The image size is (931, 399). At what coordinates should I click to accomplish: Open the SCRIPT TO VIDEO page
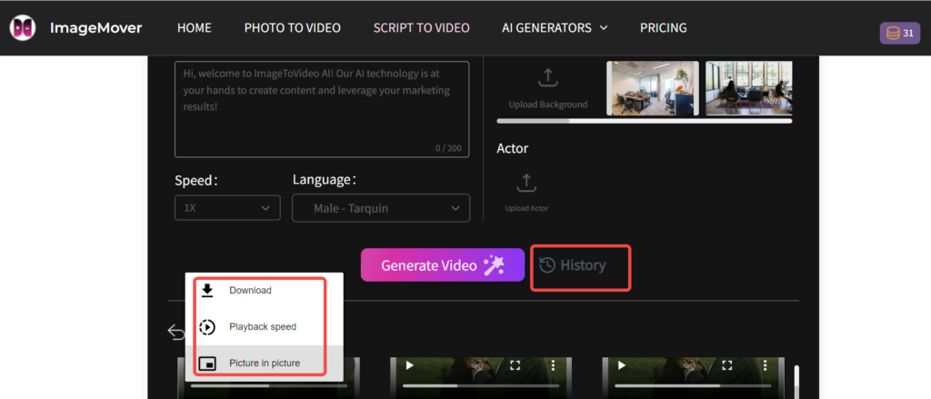[x=421, y=28]
